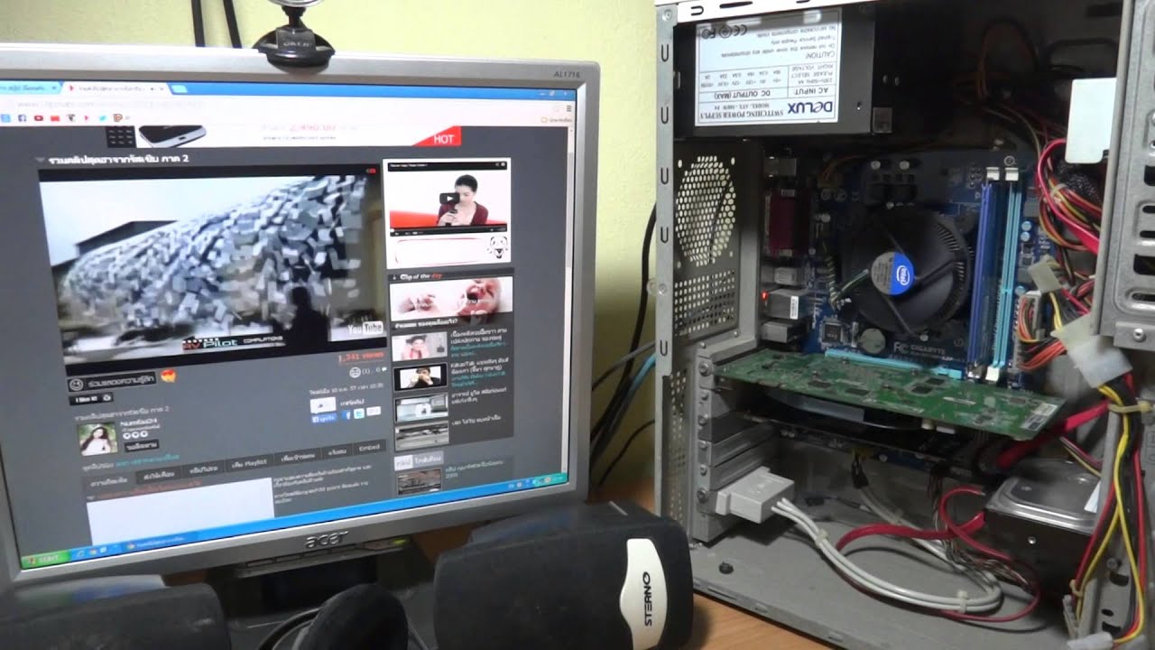Click the main video player
The height and width of the screenshot is (650, 1155).
click(211, 265)
